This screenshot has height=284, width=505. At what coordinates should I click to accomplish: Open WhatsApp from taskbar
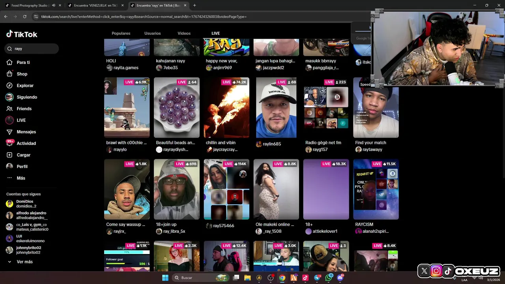coord(329,278)
